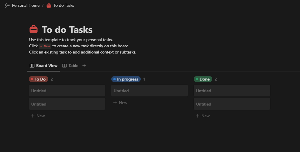The width and height of the screenshot is (300, 152).
Task: Add a new view with the plus icon
Action: click(x=84, y=66)
